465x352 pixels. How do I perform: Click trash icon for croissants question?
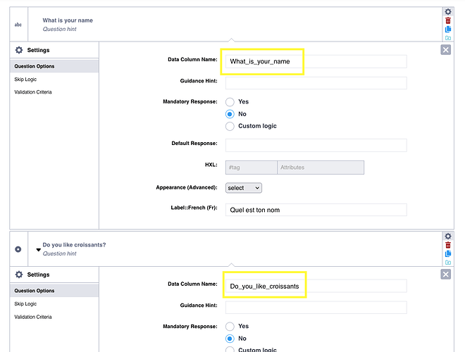tap(447, 245)
